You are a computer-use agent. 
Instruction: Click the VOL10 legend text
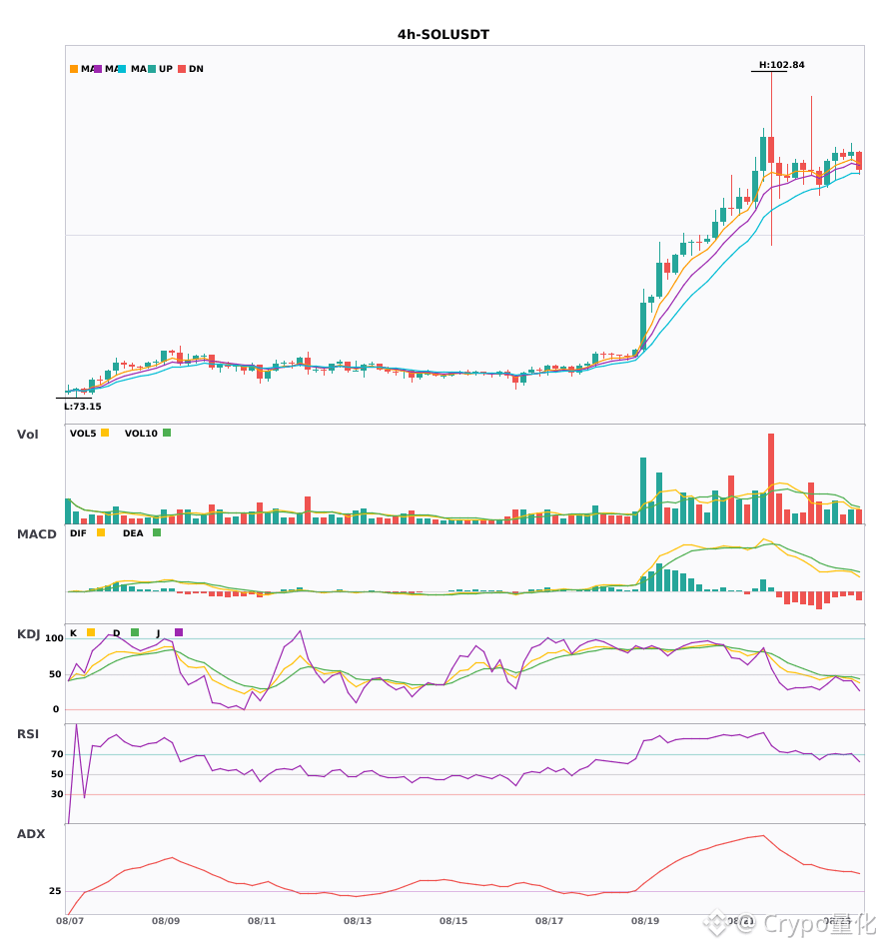point(141,434)
